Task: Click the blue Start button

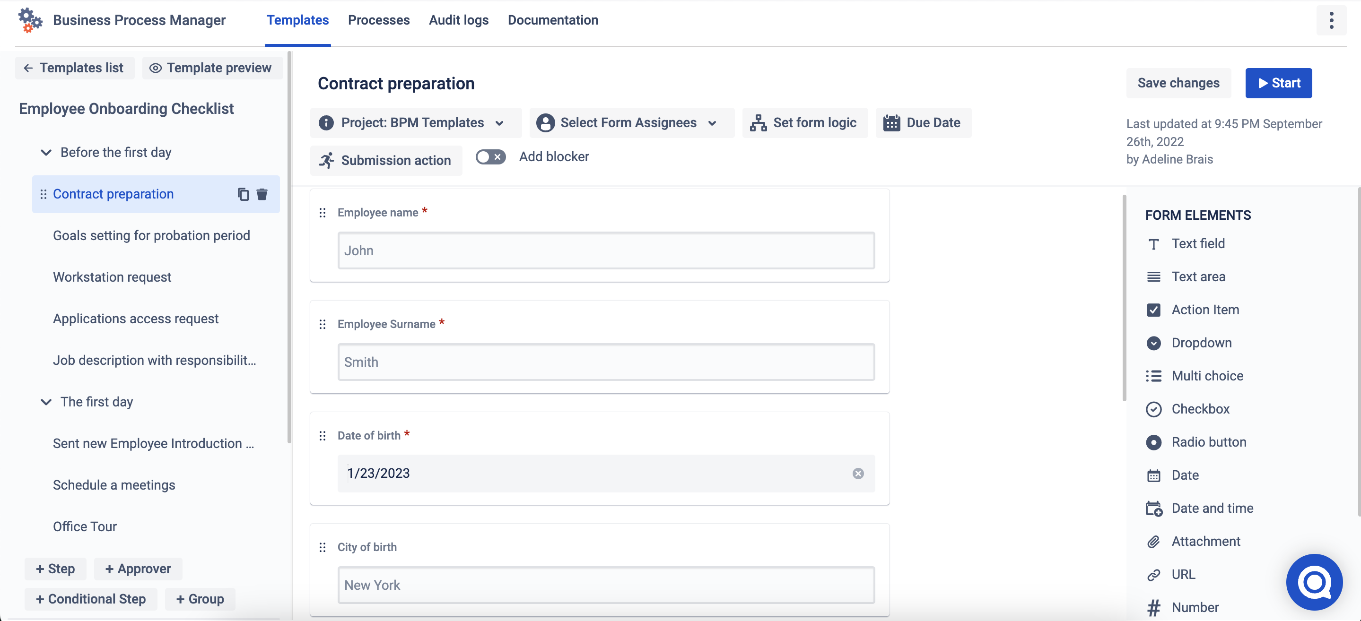Action: (1278, 83)
